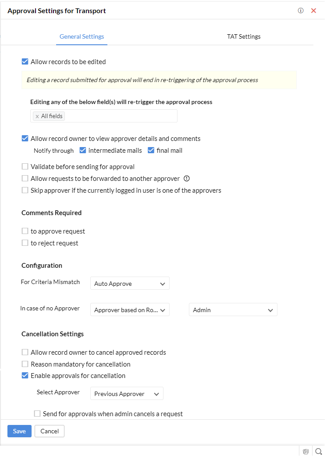Click the info icon in dialog header
This screenshot has width=327, height=457.
(x=301, y=11)
